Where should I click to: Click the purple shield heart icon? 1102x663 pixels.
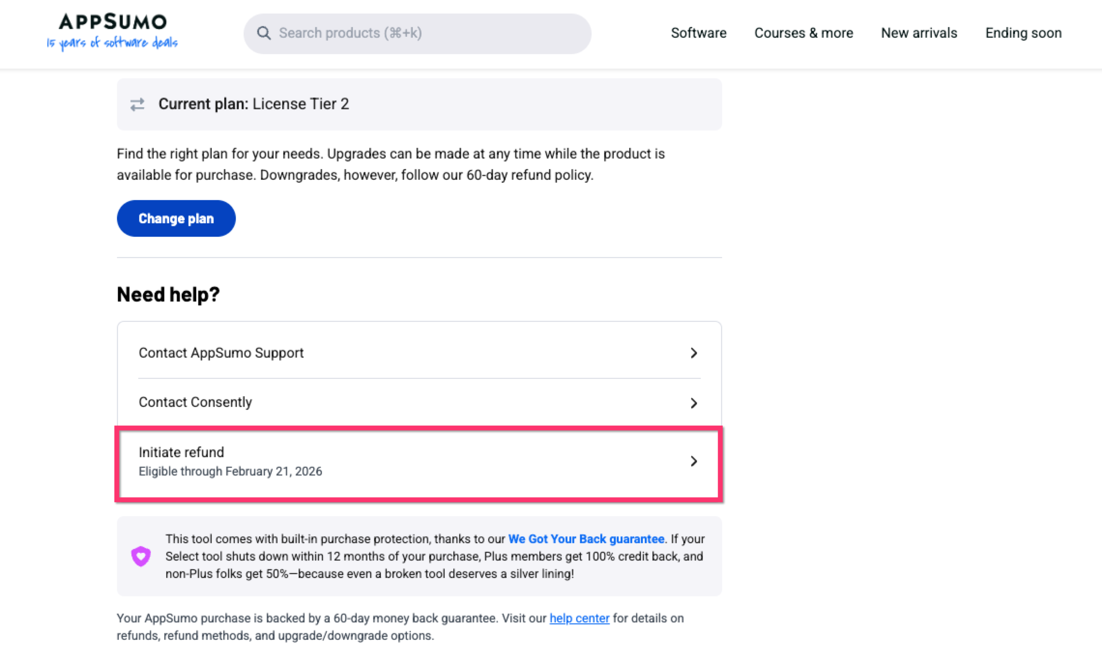(x=141, y=556)
